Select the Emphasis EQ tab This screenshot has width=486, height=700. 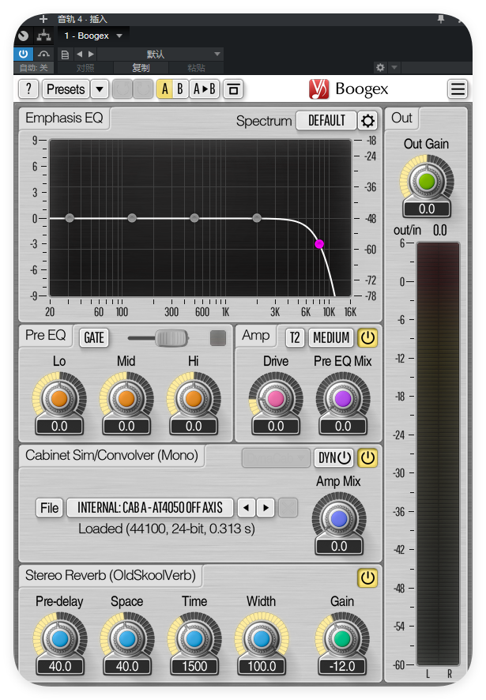click(x=64, y=118)
